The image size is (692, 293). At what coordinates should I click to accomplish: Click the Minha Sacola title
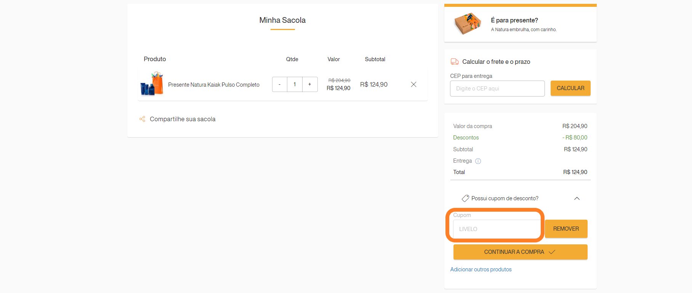coord(282,20)
